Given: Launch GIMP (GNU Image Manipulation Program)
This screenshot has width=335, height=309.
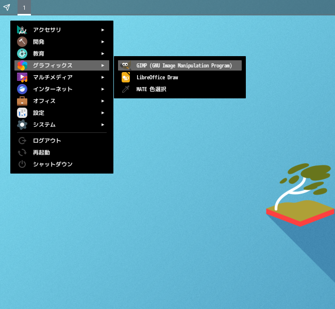Looking at the screenshot, I should (184, 65).
